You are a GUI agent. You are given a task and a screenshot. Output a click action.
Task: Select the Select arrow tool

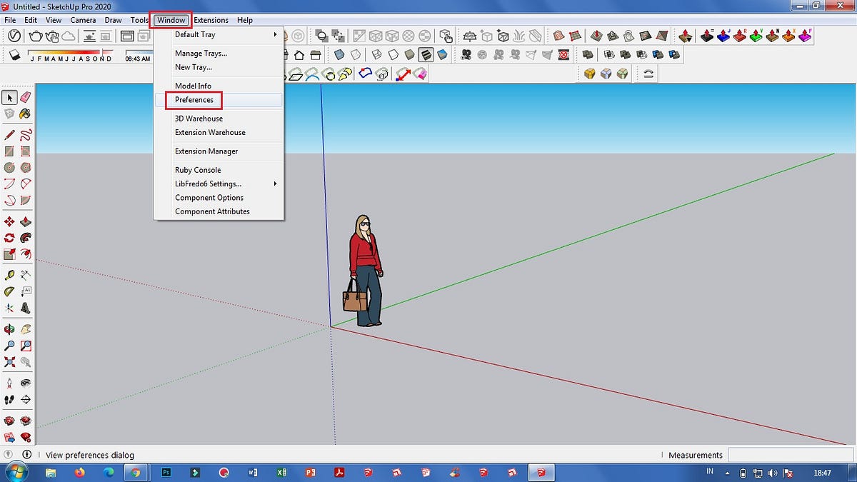pyautogui.click(x=9, y=97)
